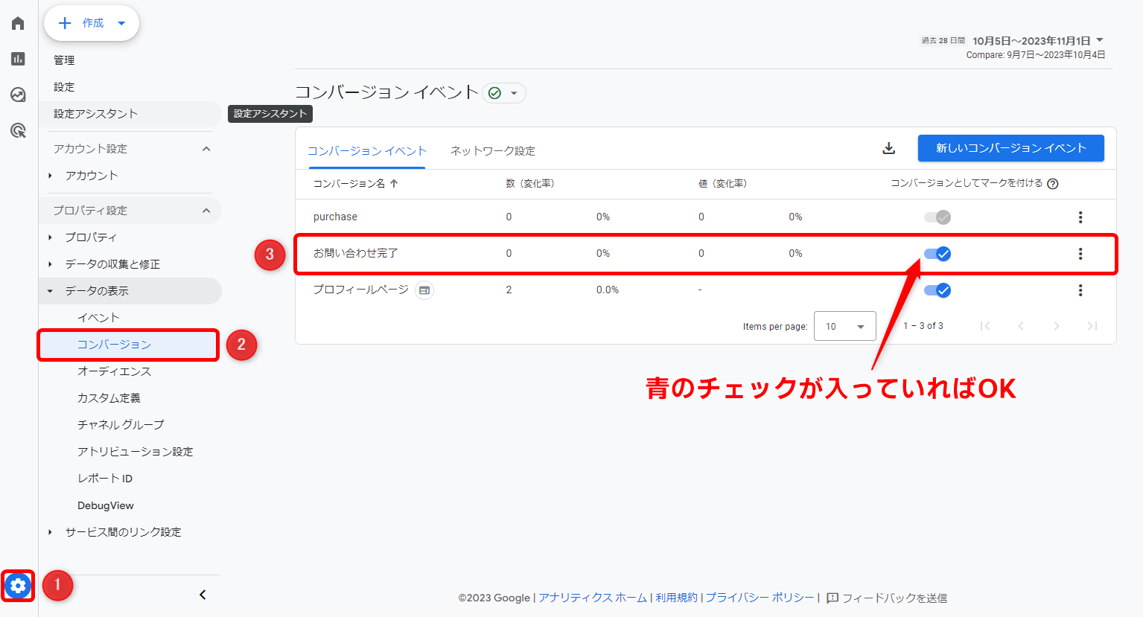
Task: Open the Explore icon in left rail
Action: coord(19,95)
